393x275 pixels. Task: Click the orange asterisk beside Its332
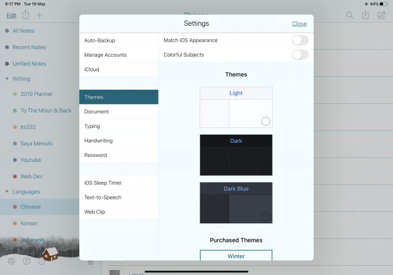click(15, 127)
